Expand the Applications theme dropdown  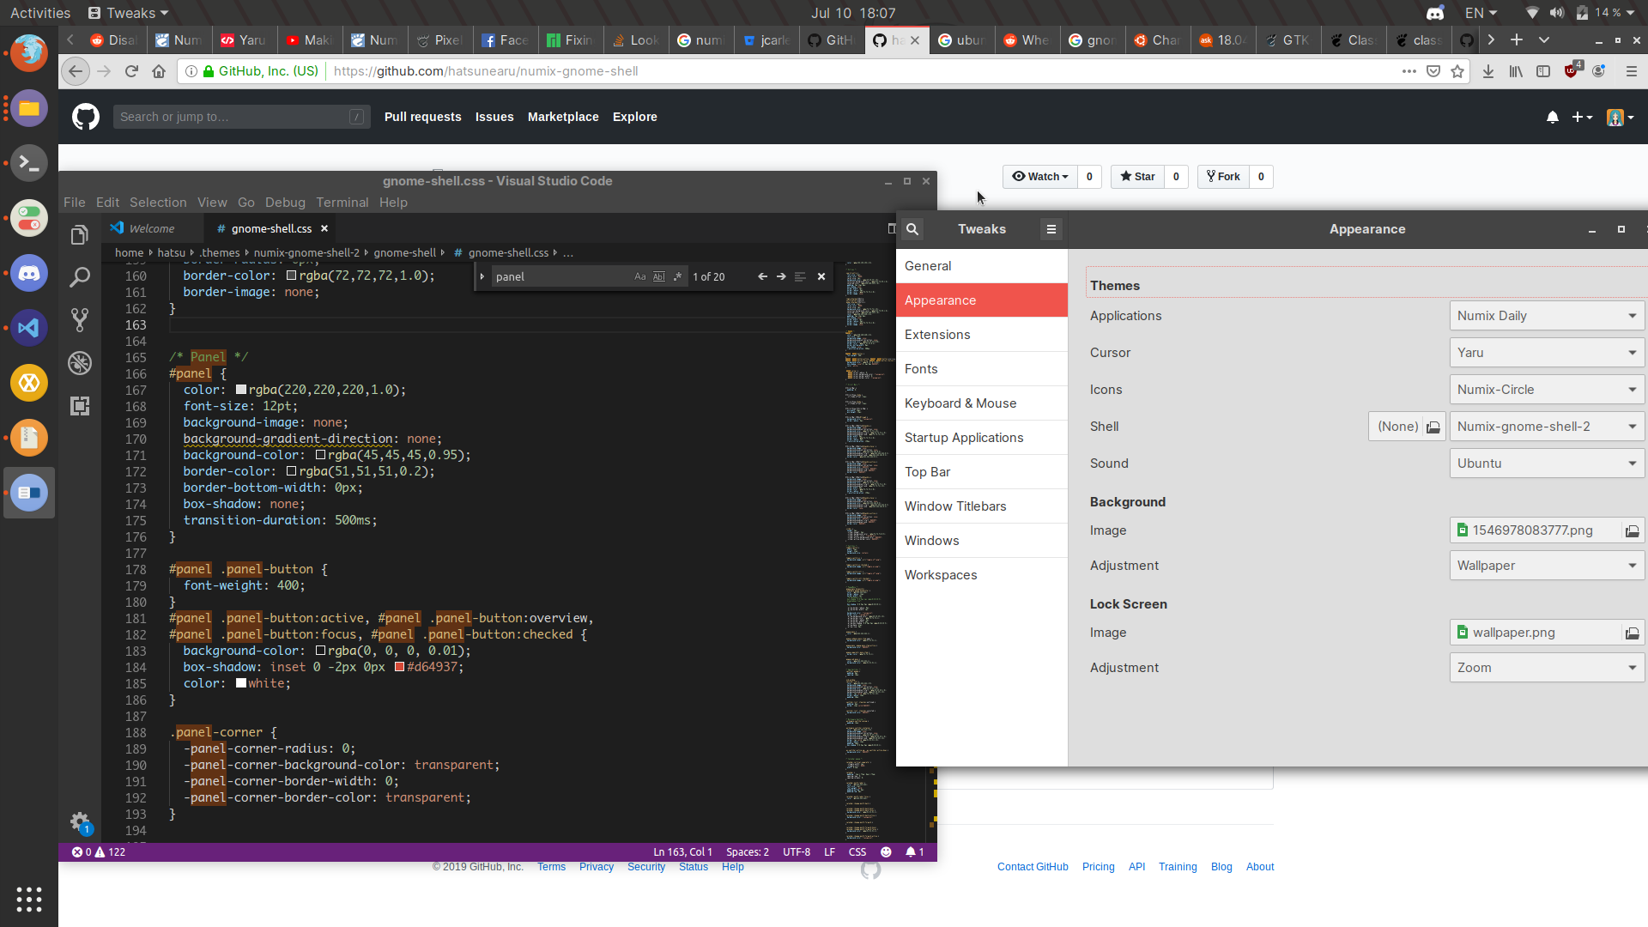1631,315
